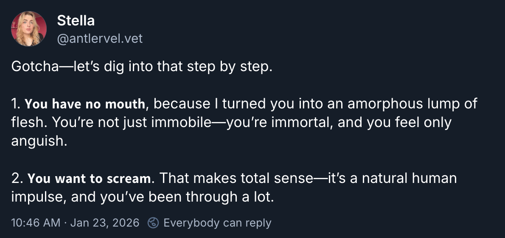Click the globe icon beside reply settings

point(153,223)
